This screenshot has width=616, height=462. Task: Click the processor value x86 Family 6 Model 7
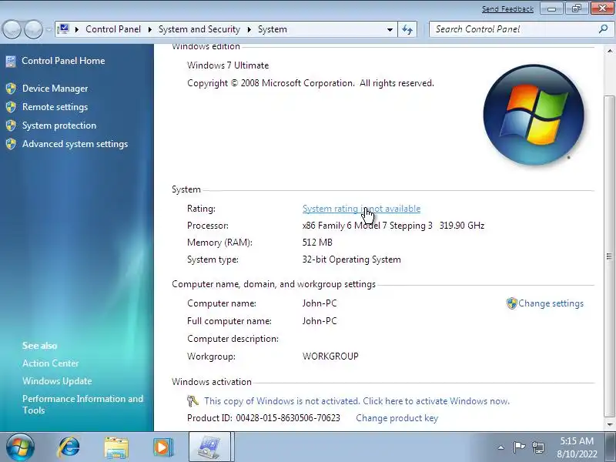[x=393, y=226]
